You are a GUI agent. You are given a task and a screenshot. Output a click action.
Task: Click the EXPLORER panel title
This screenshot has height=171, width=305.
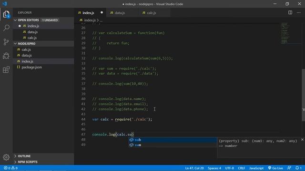pos(25,13)
